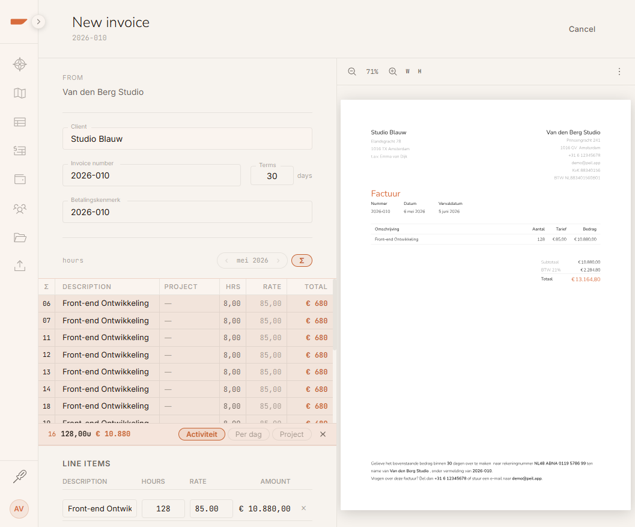The image size is (635, 527).
Task: Open the table list icon in the sidebar
Action: coord(19,122)
